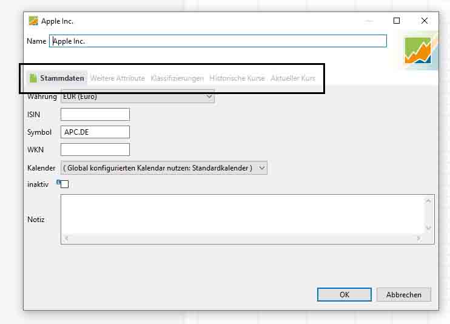Image resolution: width=450 pixels, height=324 pixels.
Task: Click the empty WKN input field
Action: pyautogui.click(x=95, y=150)
